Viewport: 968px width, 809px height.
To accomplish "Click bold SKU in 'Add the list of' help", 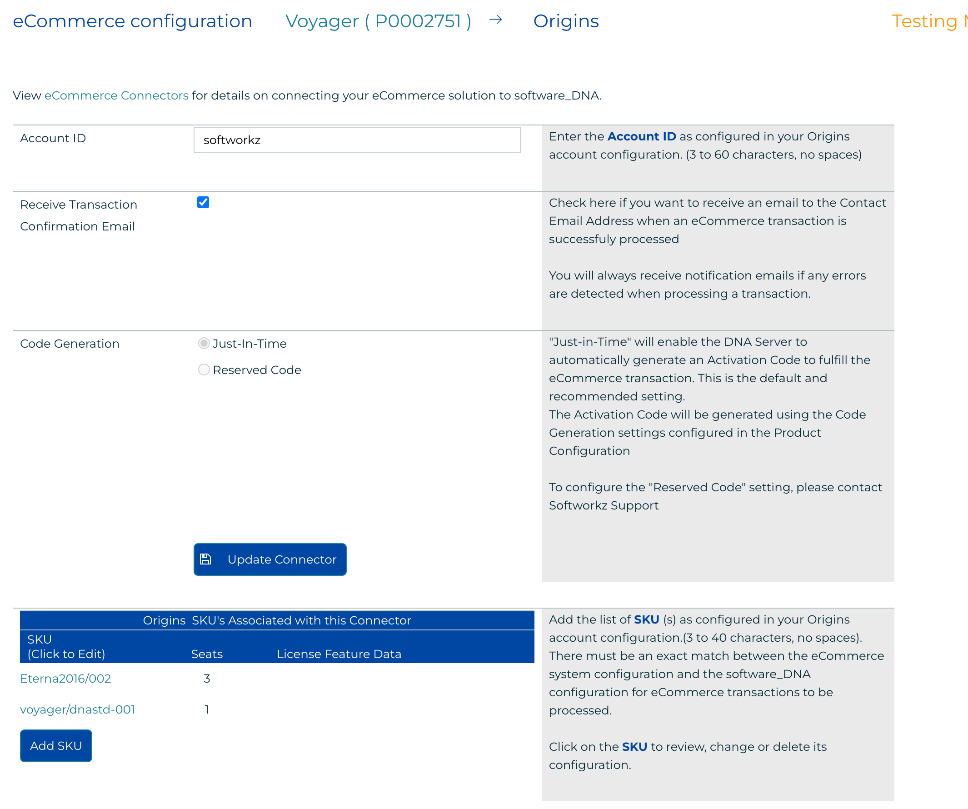I will 647,619.
